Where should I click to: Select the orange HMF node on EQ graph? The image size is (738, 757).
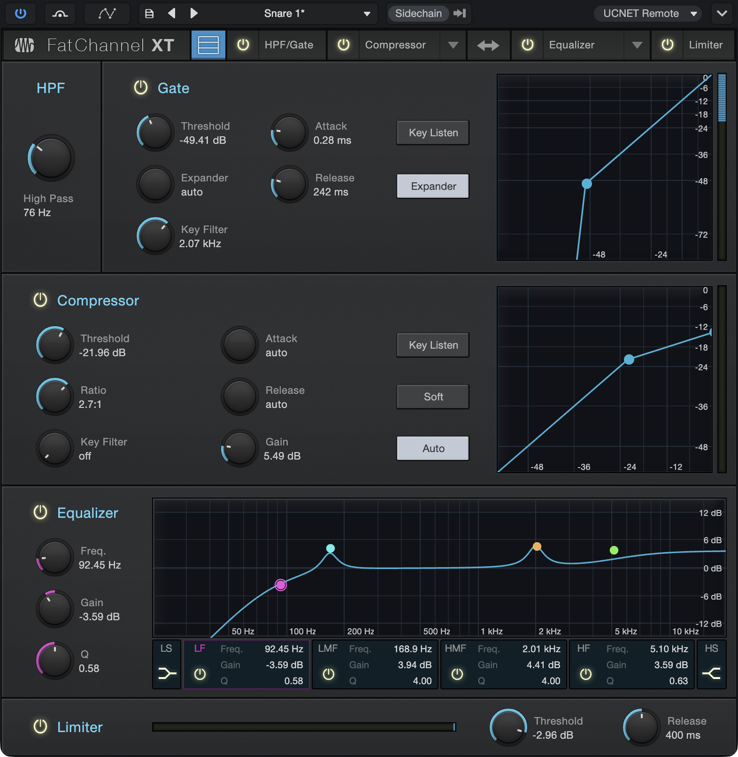[537, 546]
